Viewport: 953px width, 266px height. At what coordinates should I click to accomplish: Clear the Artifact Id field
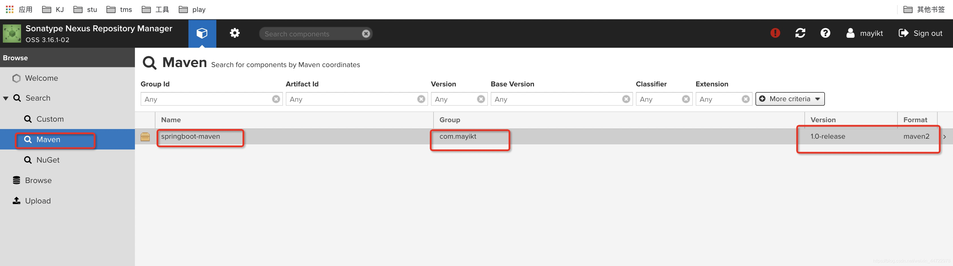(421, 99)
